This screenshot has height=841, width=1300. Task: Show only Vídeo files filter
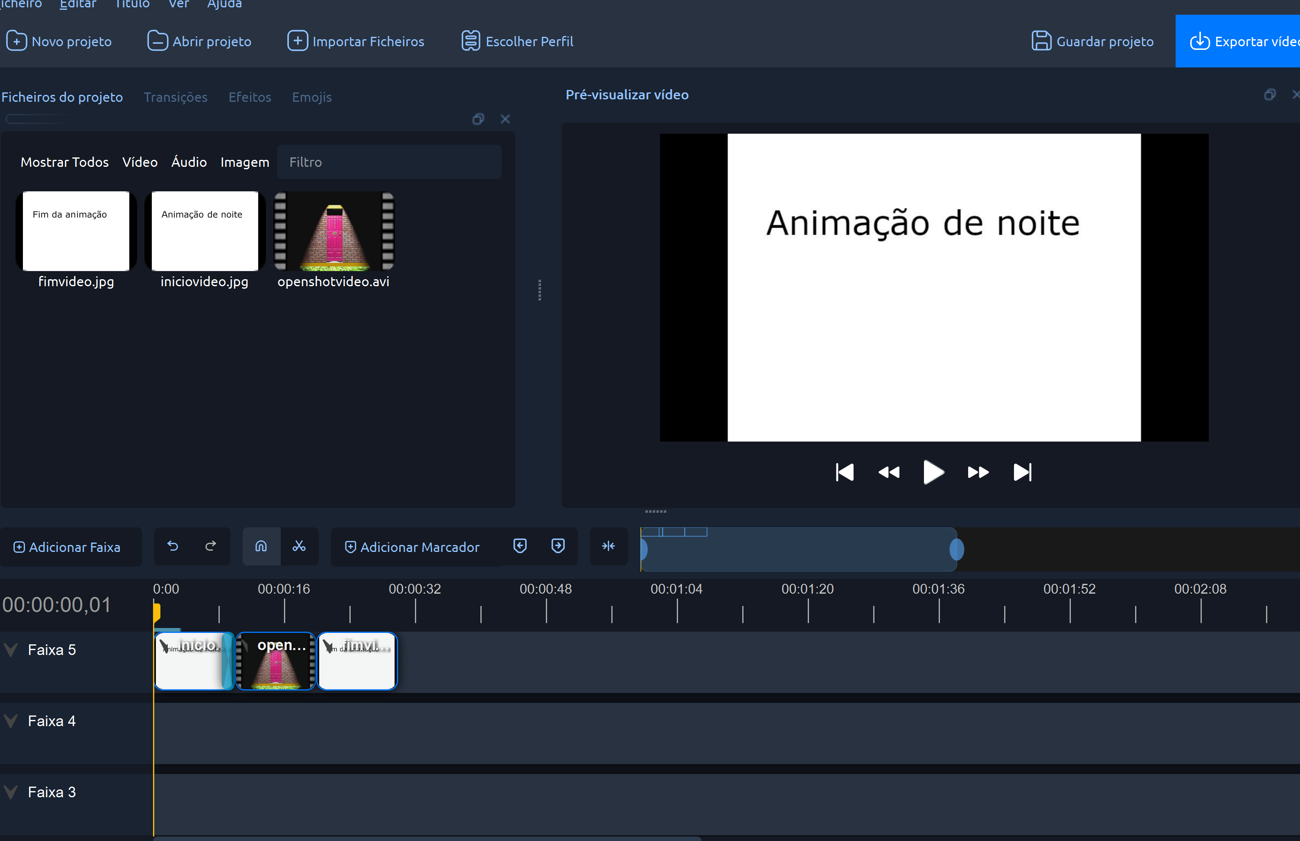[x=140, y=162]
